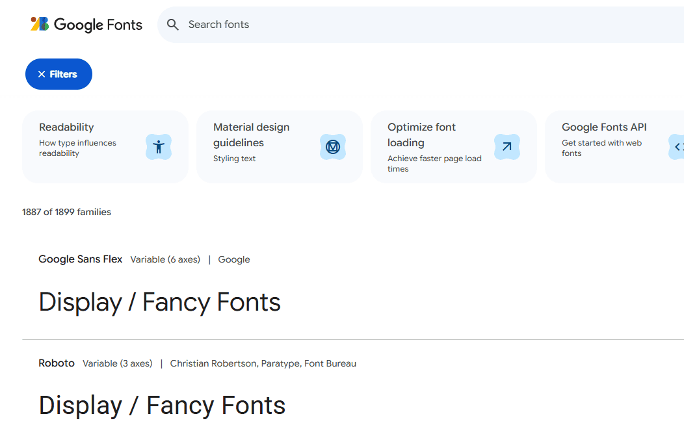Screen dimensions: 684x440
Task: Click the Christian Robertson, Paratype designer credit
Action: pyautogui.click(x=263, y=363)
